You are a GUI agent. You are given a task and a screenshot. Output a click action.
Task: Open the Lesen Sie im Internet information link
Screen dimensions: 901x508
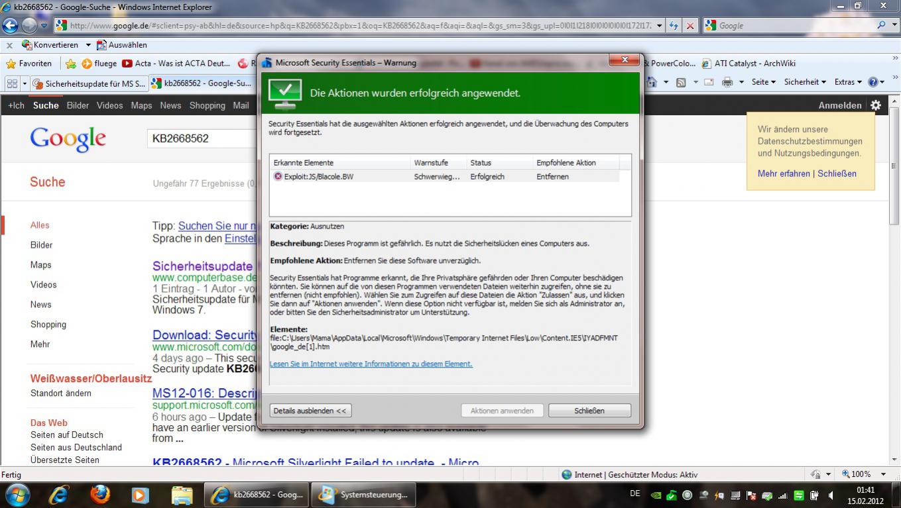coord(371,364)
